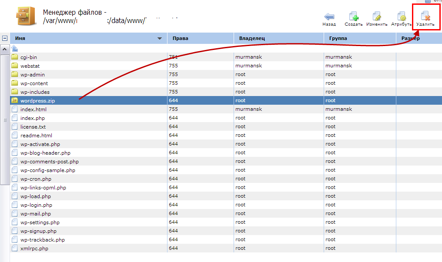Click the webstat folder icon
The image size is (442, 262).
coord(15,66)
